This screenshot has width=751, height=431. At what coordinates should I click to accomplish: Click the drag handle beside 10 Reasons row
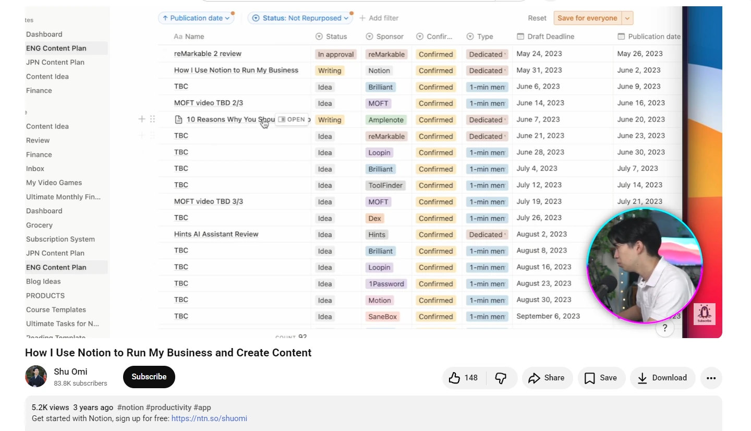(x=152, y=119)
